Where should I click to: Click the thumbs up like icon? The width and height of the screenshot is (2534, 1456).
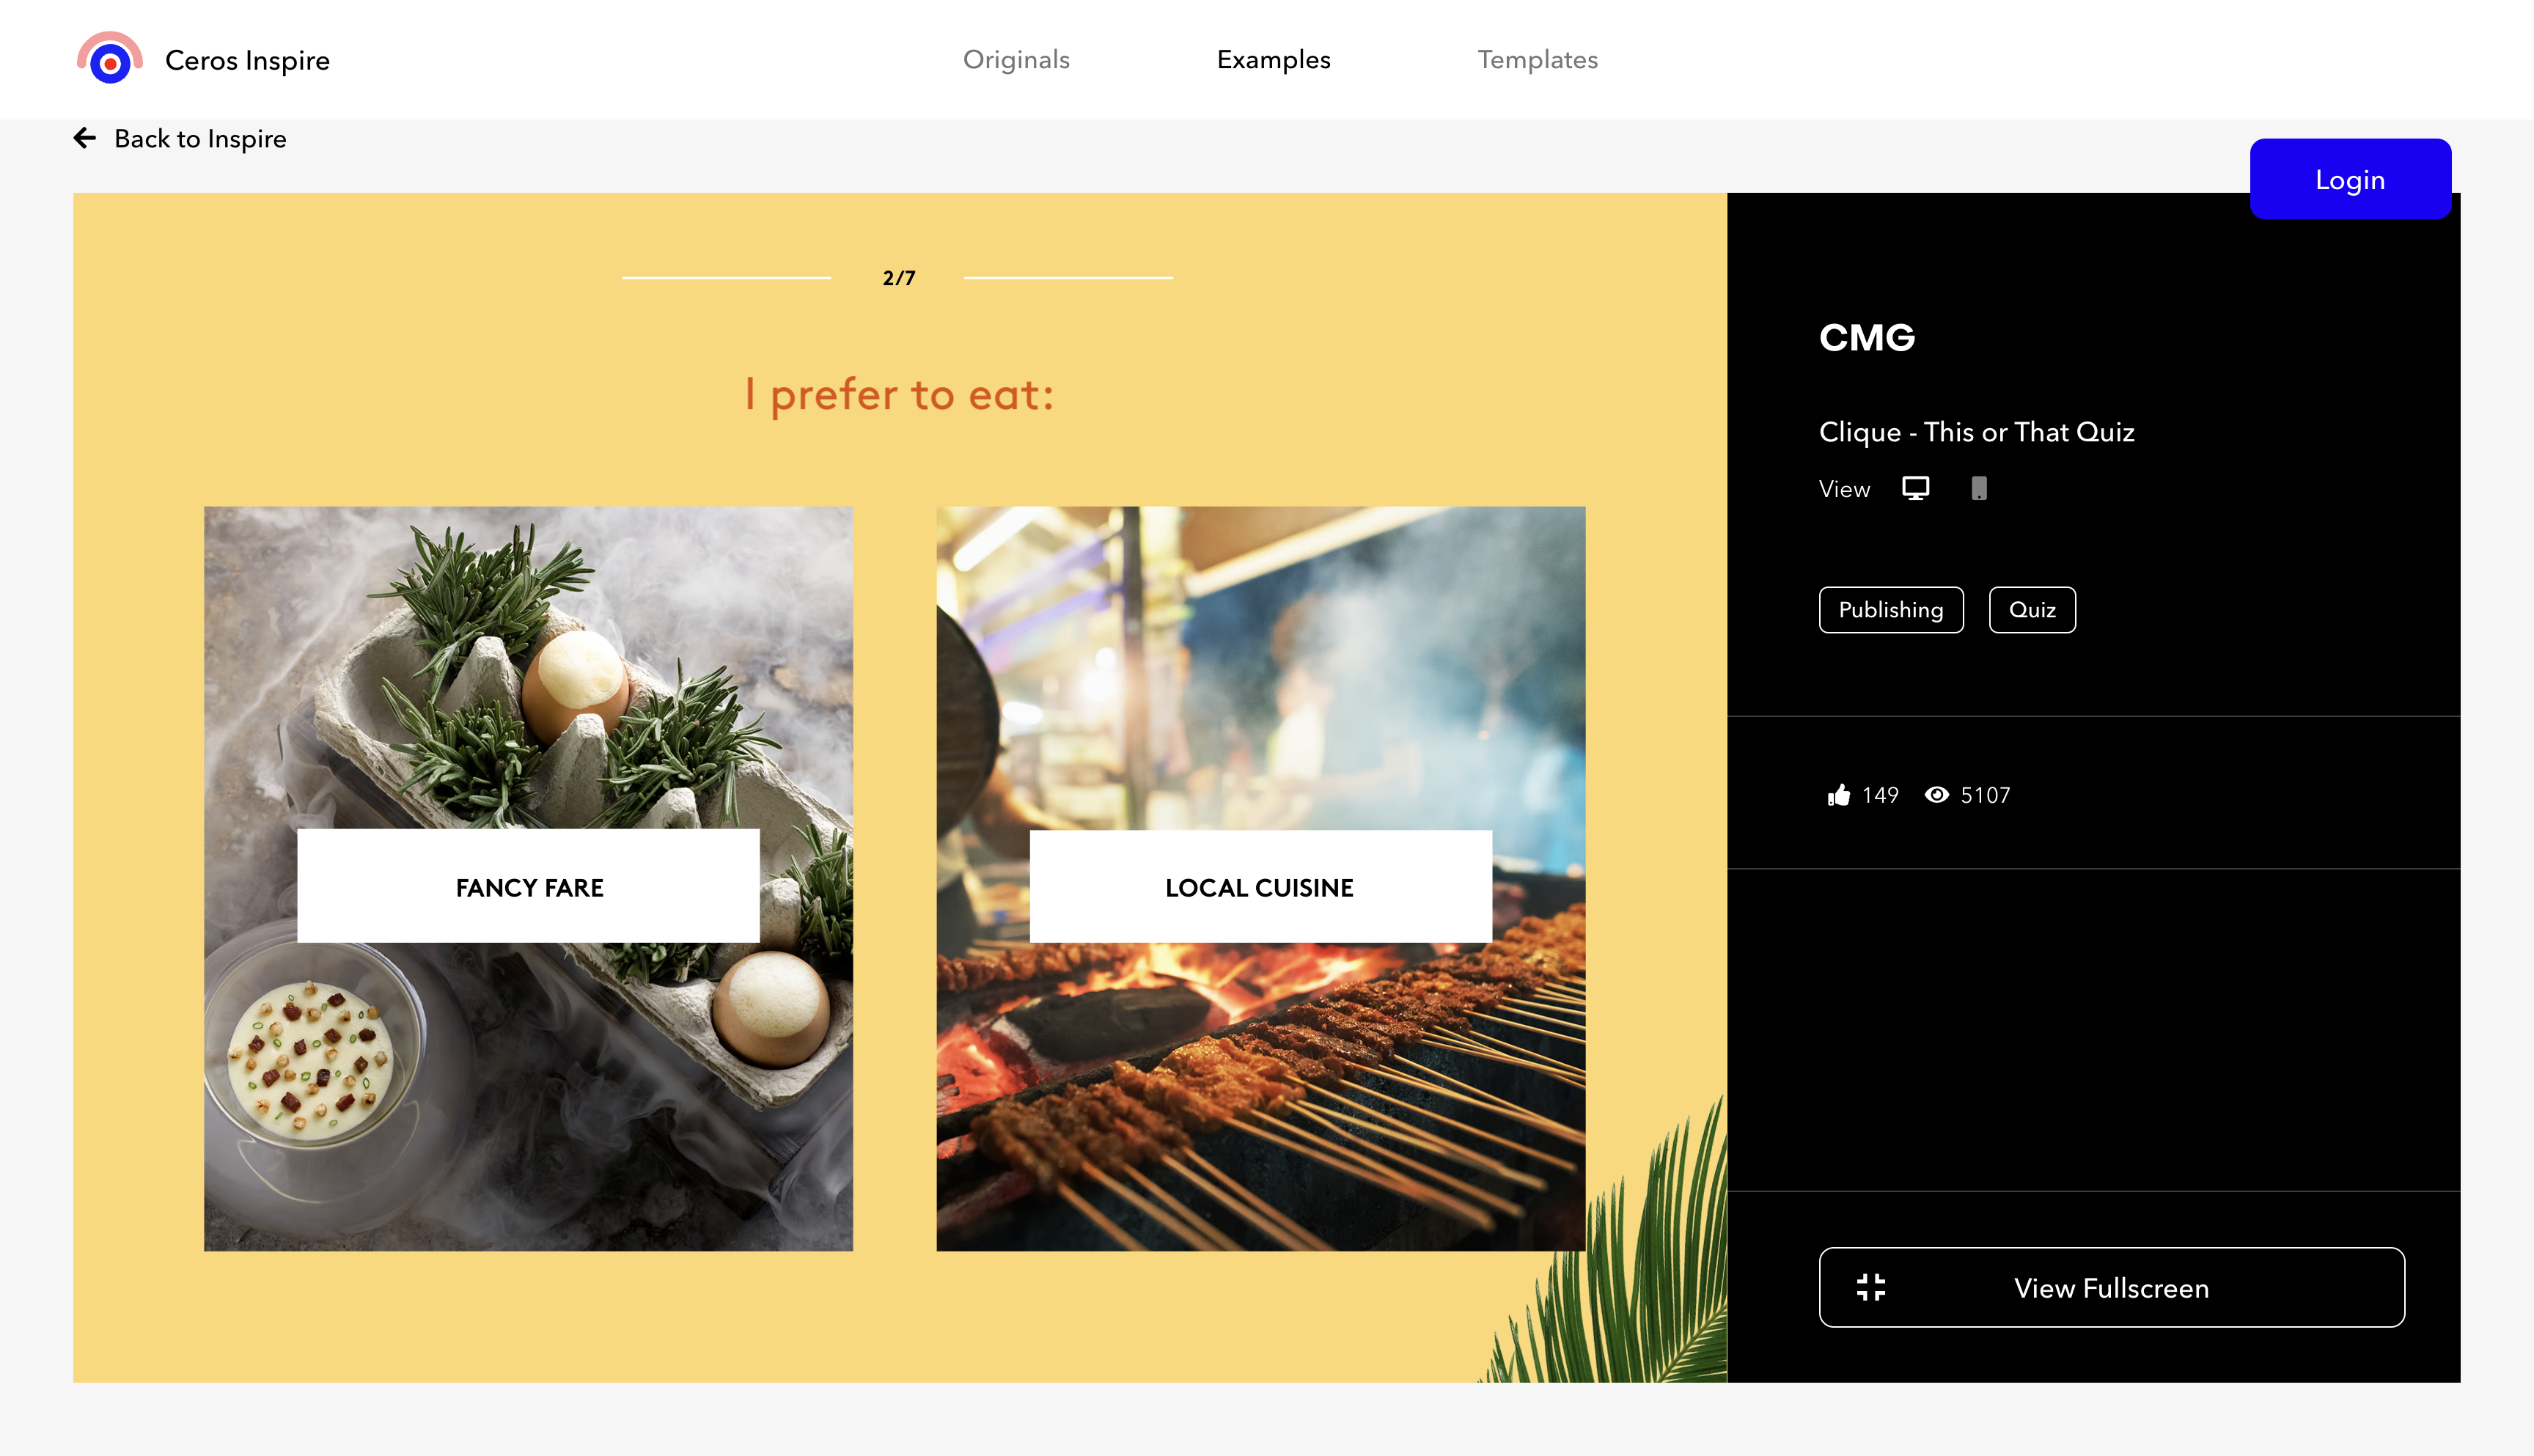click(1840, 793)
